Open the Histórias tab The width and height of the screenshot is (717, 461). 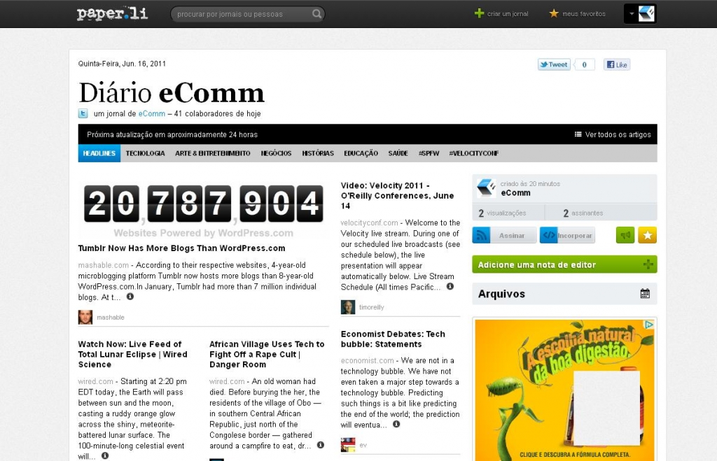coord(318,153)
